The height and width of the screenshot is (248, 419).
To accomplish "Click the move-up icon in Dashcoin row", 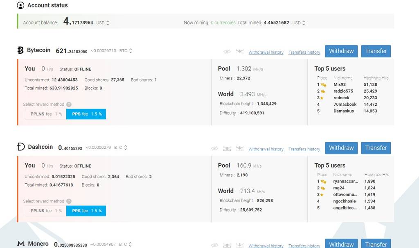I will point(227,148).
